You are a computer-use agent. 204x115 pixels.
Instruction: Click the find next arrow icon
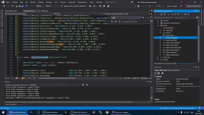[143, 18]
